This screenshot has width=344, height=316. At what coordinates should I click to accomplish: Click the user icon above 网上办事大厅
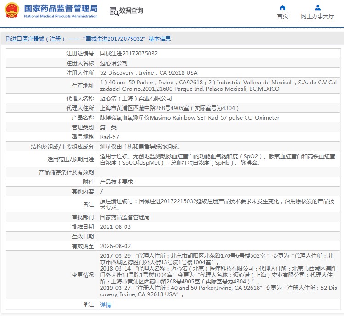point(317,8)
